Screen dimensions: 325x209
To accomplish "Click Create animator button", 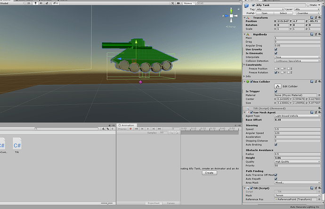I will pyautogui.click(x=209, y=173).
